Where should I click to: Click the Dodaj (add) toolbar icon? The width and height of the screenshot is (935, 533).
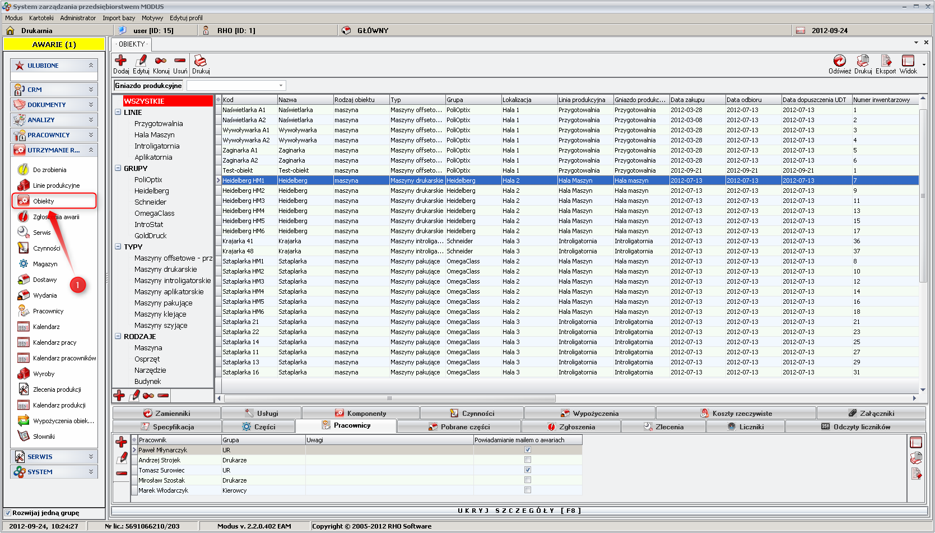point(120,61)
